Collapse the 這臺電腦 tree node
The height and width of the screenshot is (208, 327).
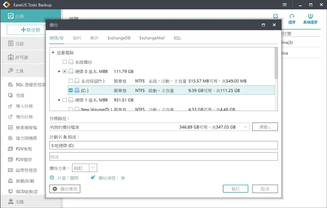click(53, 53)
